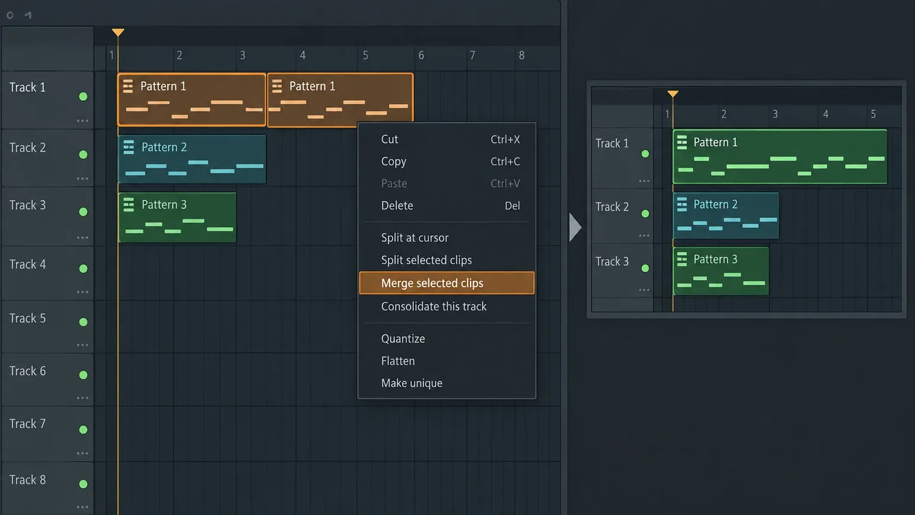Select Delete in the context menu
This screenshot has width=915, height=515.
[447, 206]
